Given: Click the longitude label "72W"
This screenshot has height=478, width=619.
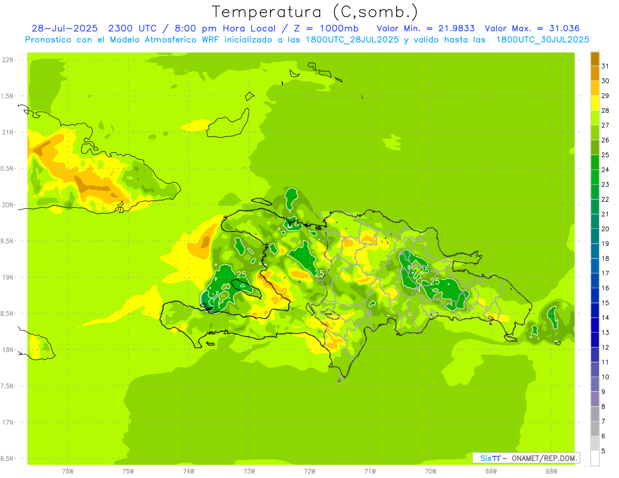Looking at the screenshot, I should [309, 471].
